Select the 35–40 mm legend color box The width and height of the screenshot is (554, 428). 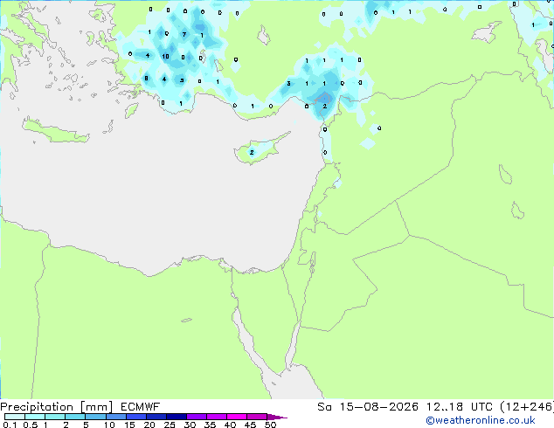[216, 417]
